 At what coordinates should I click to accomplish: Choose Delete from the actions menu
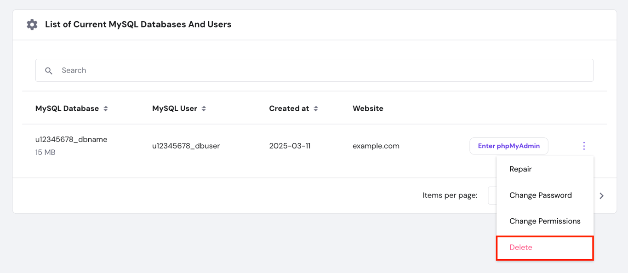(520, 247)
